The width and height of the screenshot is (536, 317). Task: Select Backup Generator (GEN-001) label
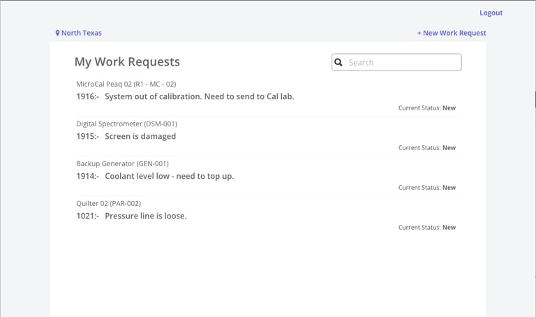122,164
